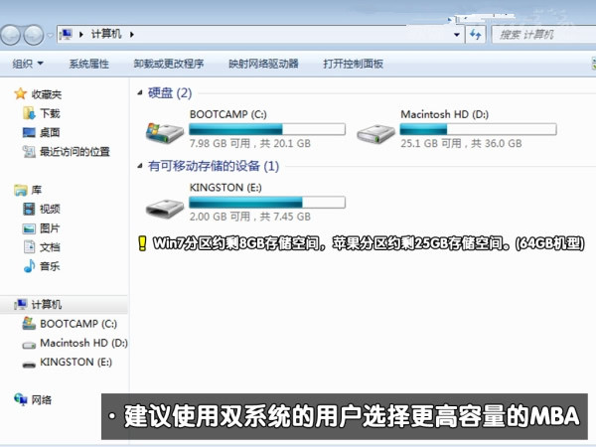Click the 桌面 desktop icon in favorites
Image resolution: width=596 pixels, height=447 pixels.
[x=29, y=132]
